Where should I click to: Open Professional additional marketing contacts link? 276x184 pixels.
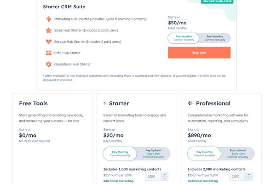pyautogui.click(x=202, y=181)
